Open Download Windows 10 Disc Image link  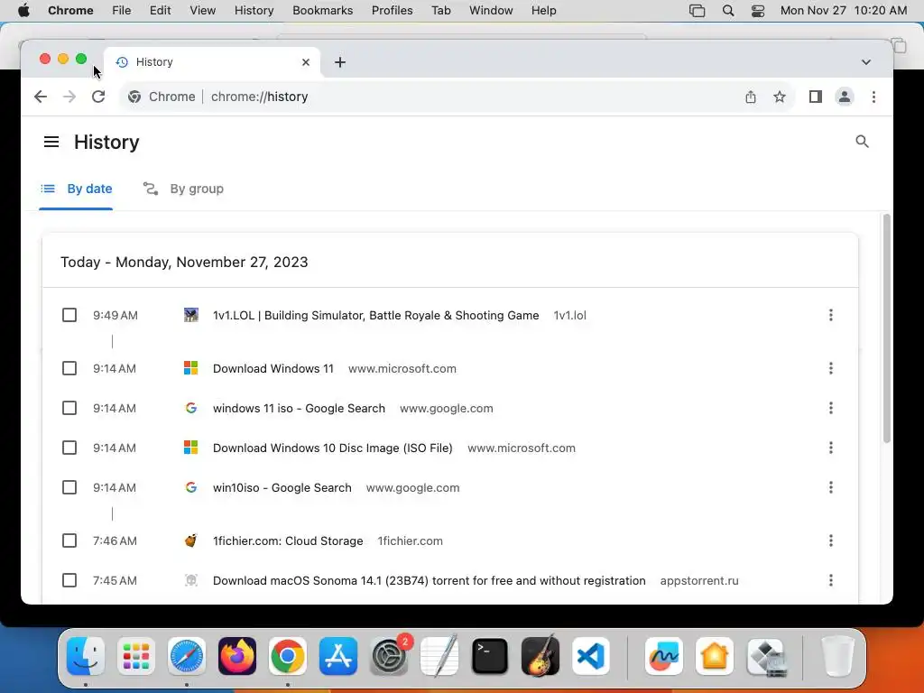(332, 448)
